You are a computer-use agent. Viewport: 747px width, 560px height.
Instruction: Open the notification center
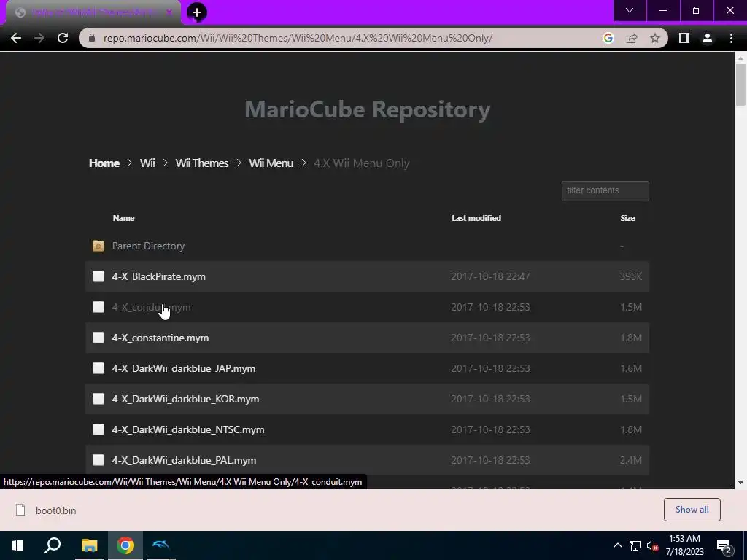(x=724, y=546)
